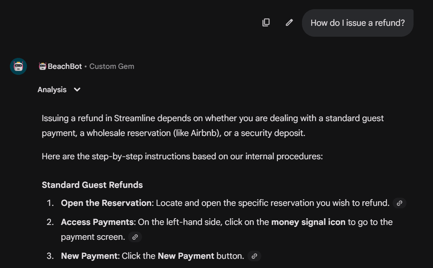Click bold New Payment before word button

point(186,256)
